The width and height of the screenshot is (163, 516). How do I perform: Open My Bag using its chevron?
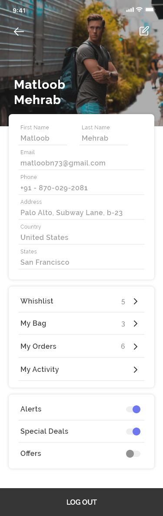click(135, 324)
